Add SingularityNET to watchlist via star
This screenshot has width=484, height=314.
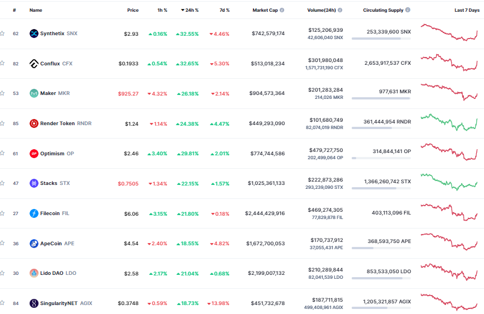point(3,303)
